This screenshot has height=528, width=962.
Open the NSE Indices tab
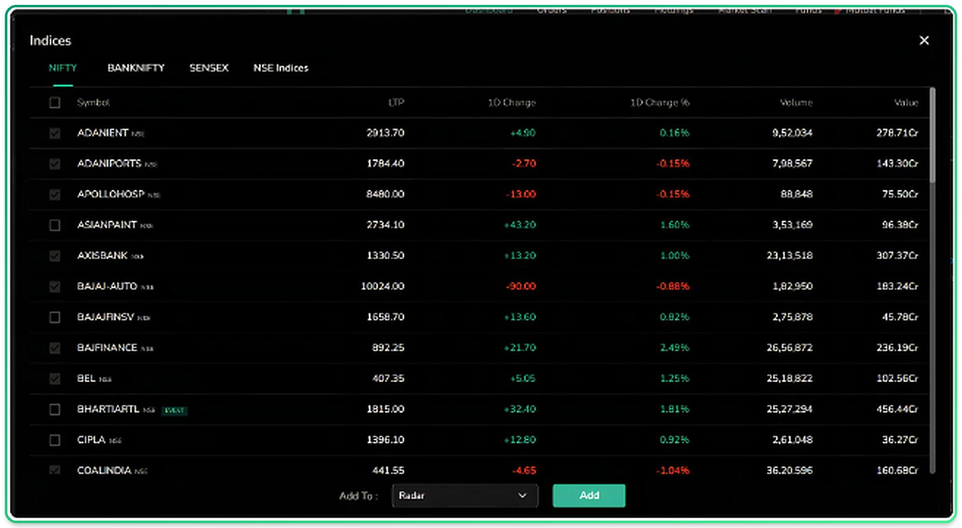point(281,68)
